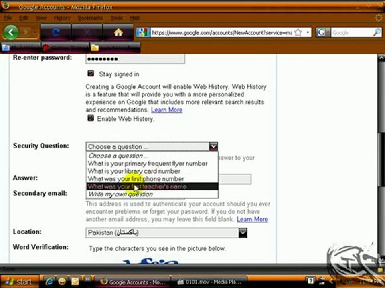Launch Internet Explorer from quick launch

pos(49,281)
